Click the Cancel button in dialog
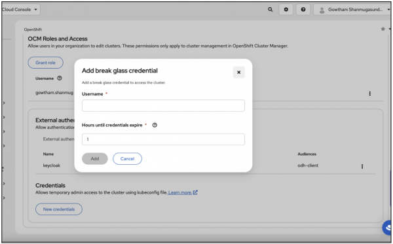This screenshot has width=393, height=244. pos(127,159)
